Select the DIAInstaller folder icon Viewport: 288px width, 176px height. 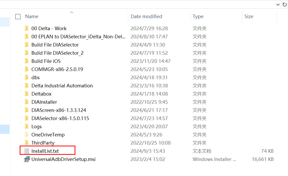point(27,102)
